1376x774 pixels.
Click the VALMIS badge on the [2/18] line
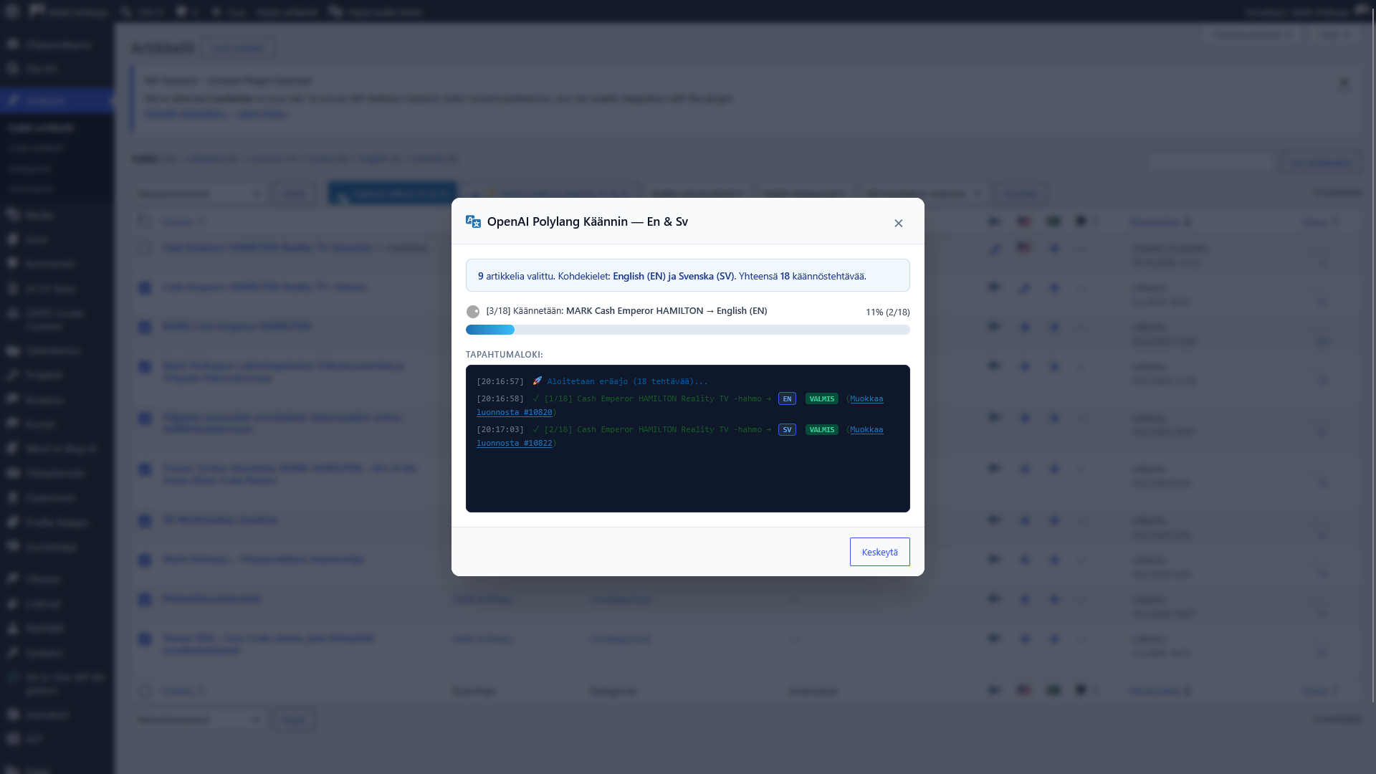point(822,430)
